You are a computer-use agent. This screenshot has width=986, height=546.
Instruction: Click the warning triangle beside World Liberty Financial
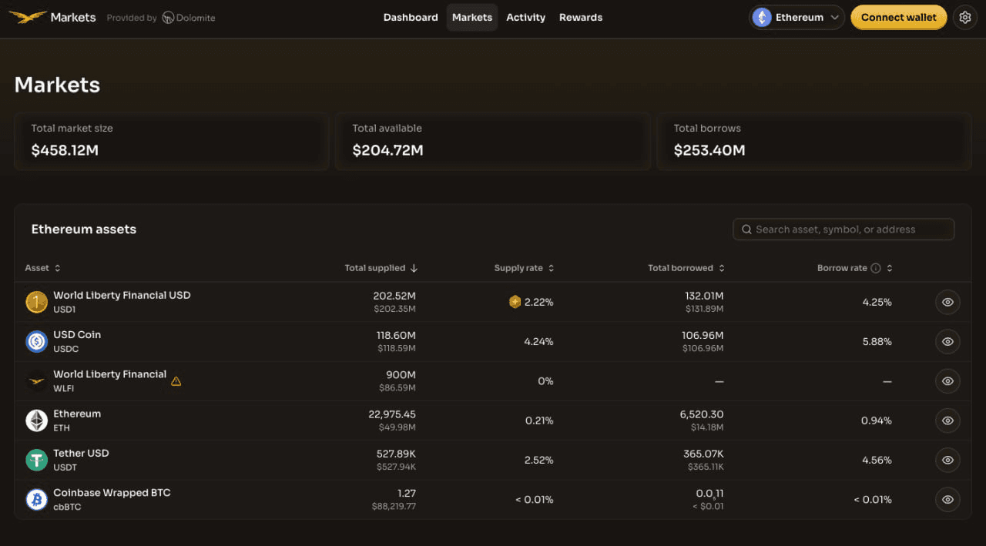pyautogui.click(x=176, y=381)
